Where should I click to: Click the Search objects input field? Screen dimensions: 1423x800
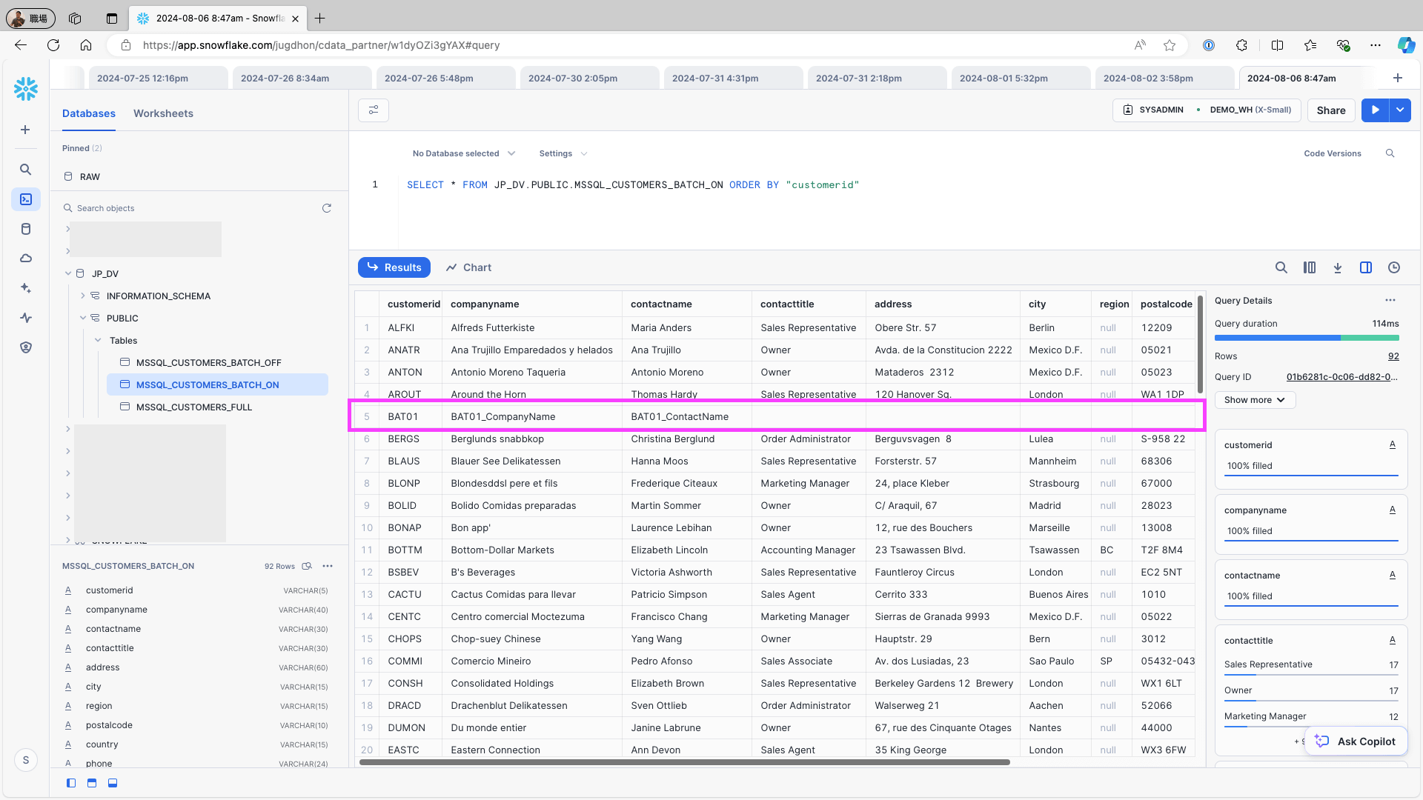[193, 208]
